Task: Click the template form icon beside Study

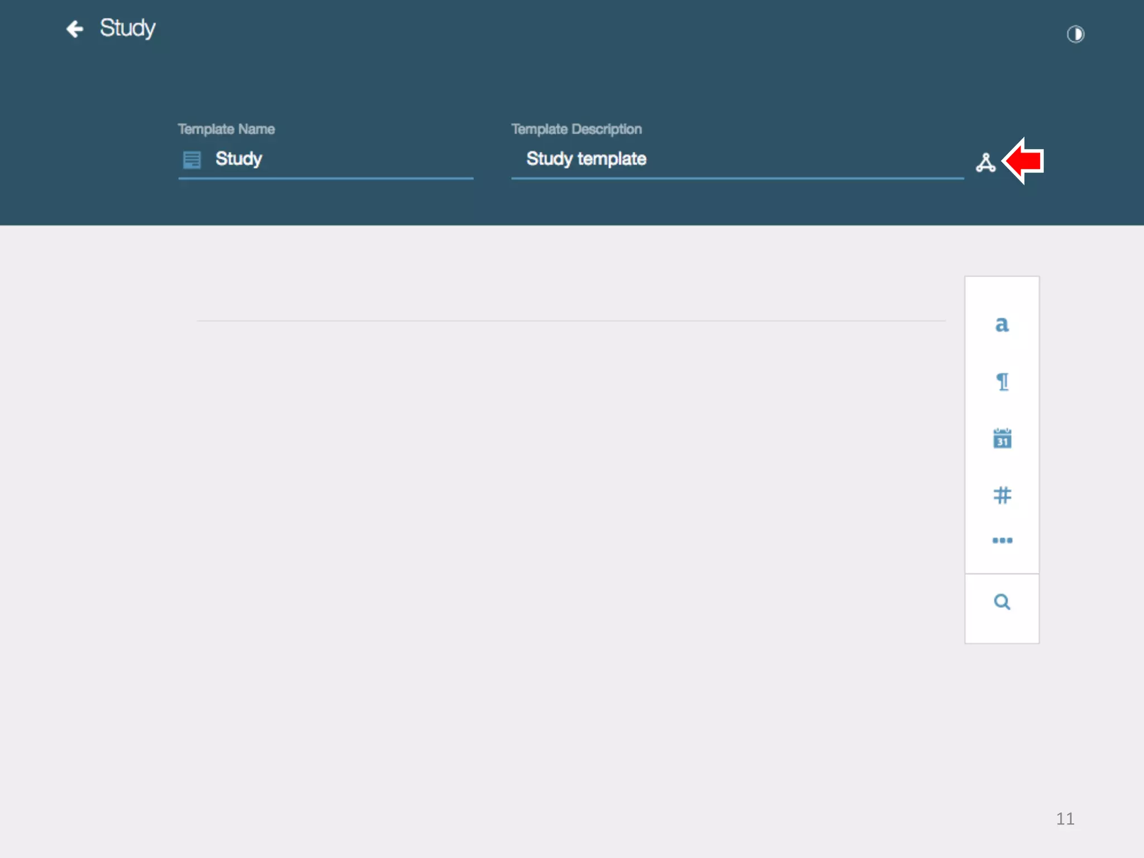Action: 192,160
